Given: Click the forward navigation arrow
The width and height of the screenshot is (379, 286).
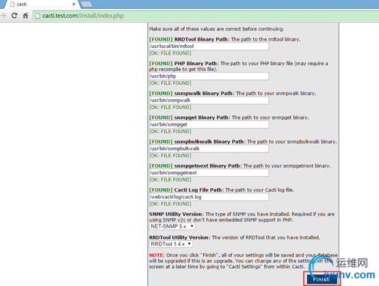Looking at the screenshot, I should [3, 16].
